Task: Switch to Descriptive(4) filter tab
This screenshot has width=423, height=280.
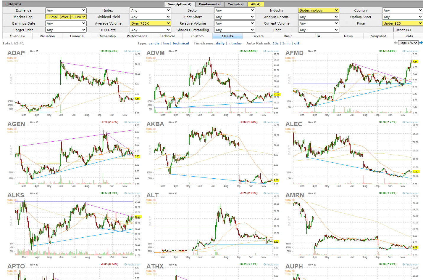Action: [179, 4]
